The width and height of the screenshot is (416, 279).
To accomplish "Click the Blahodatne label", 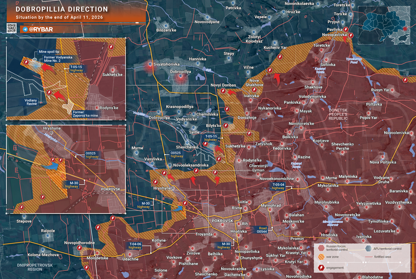I will point(372,277).
